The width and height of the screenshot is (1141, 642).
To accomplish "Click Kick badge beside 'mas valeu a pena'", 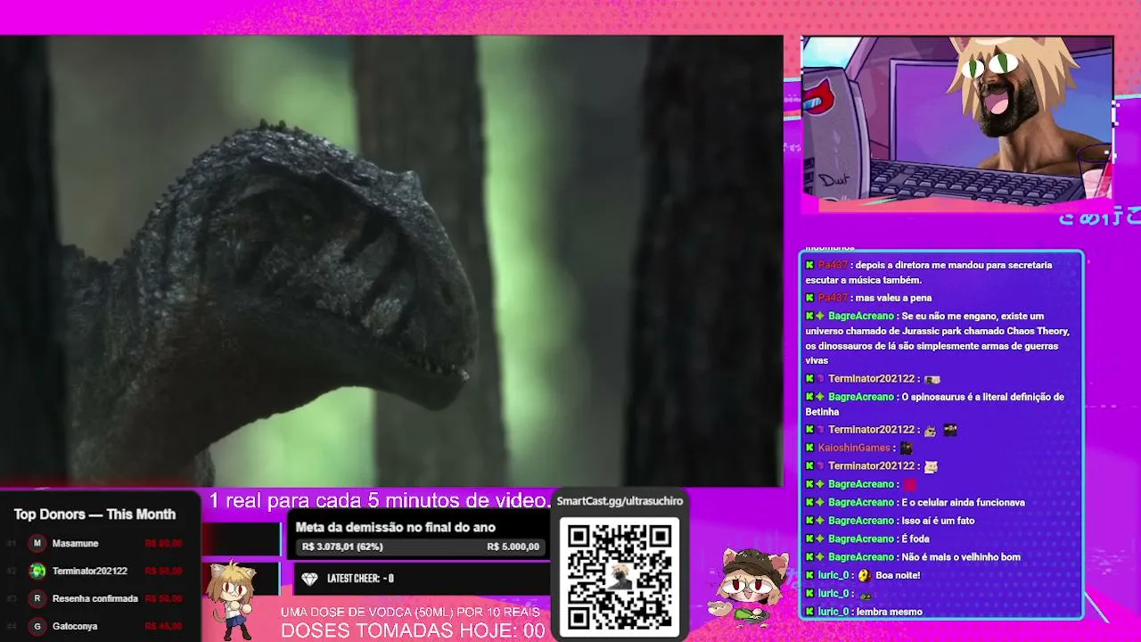I will tap(809, 298).
